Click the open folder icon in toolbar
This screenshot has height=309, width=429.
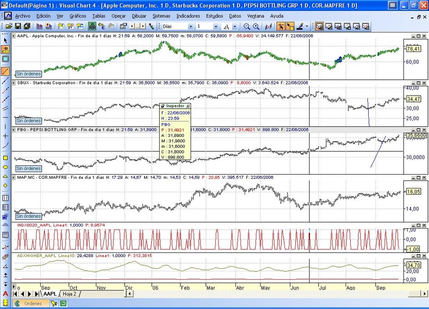tap(9, 26)
